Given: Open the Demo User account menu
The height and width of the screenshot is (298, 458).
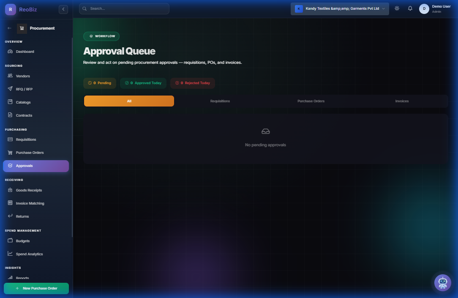Looking at the screenshot, I should pos(435,8).
